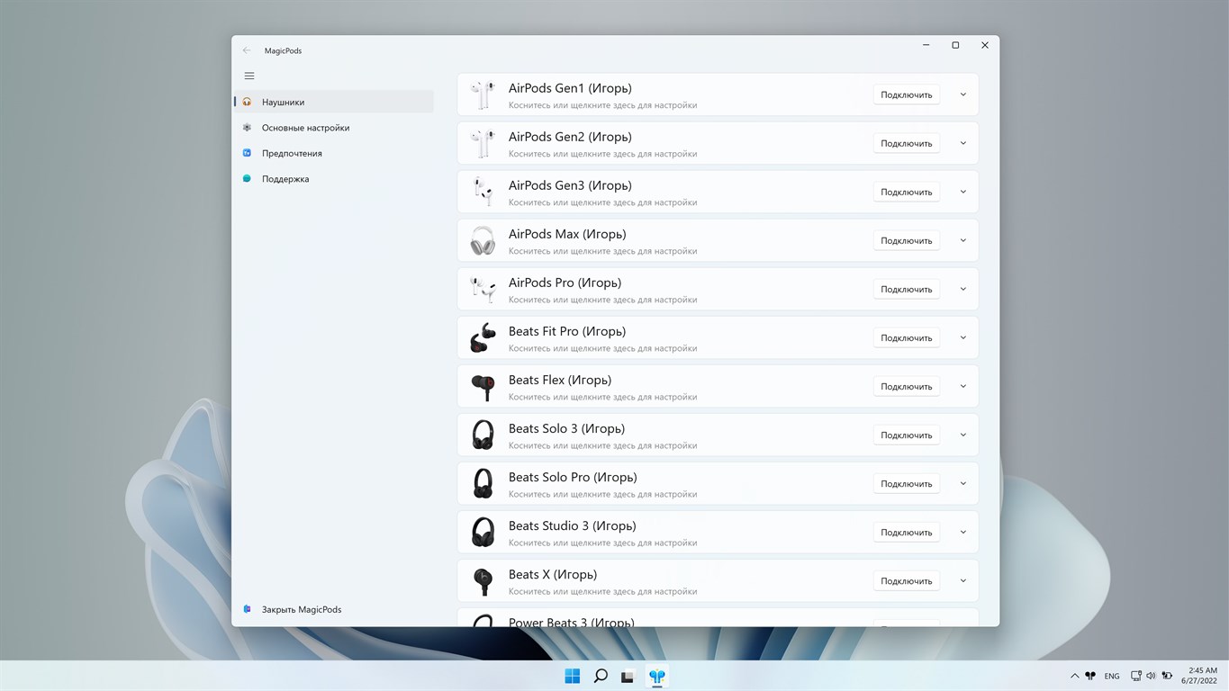Expand the Beats X device chevron
Screen dimensions: 1229x691
click(962, 580)
